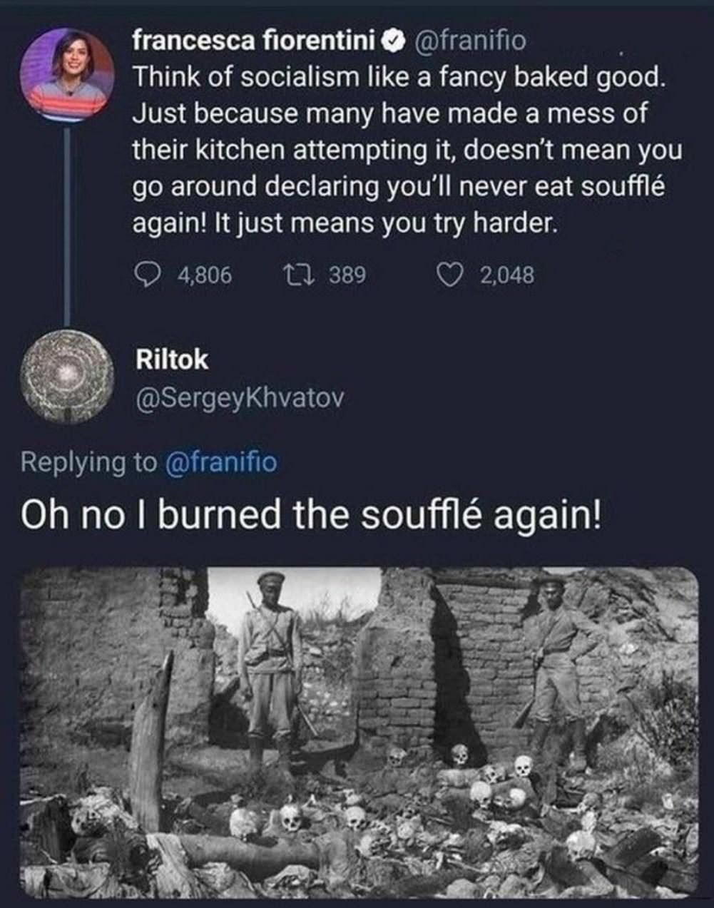Click the @SergeyKhvatov handle
714x908 pixels.
point(240,399)
